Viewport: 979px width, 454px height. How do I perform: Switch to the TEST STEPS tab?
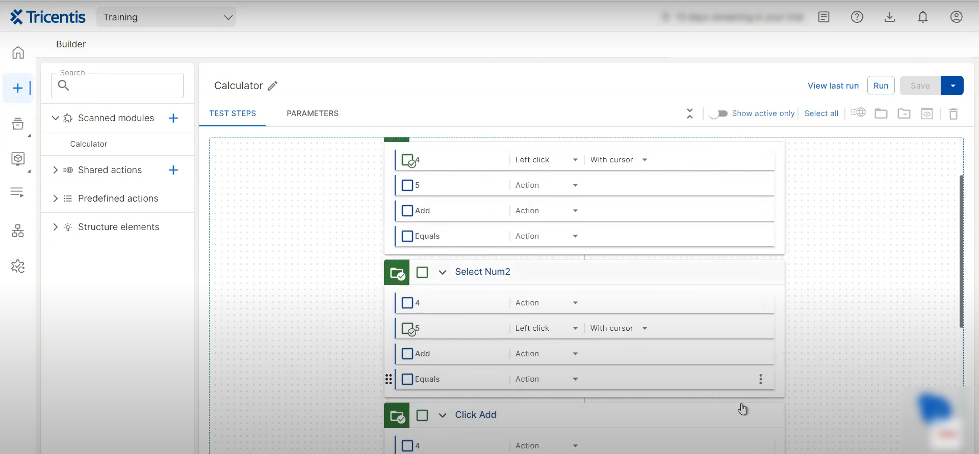coord(233,113)
